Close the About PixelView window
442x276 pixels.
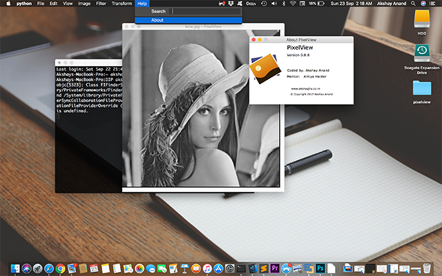point(253,40)
